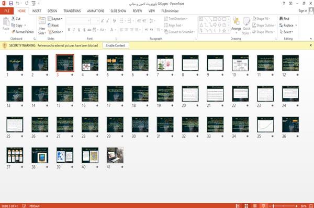Toggle left text alignment
This screenshot has height=208, width=314.
(121, 30)
